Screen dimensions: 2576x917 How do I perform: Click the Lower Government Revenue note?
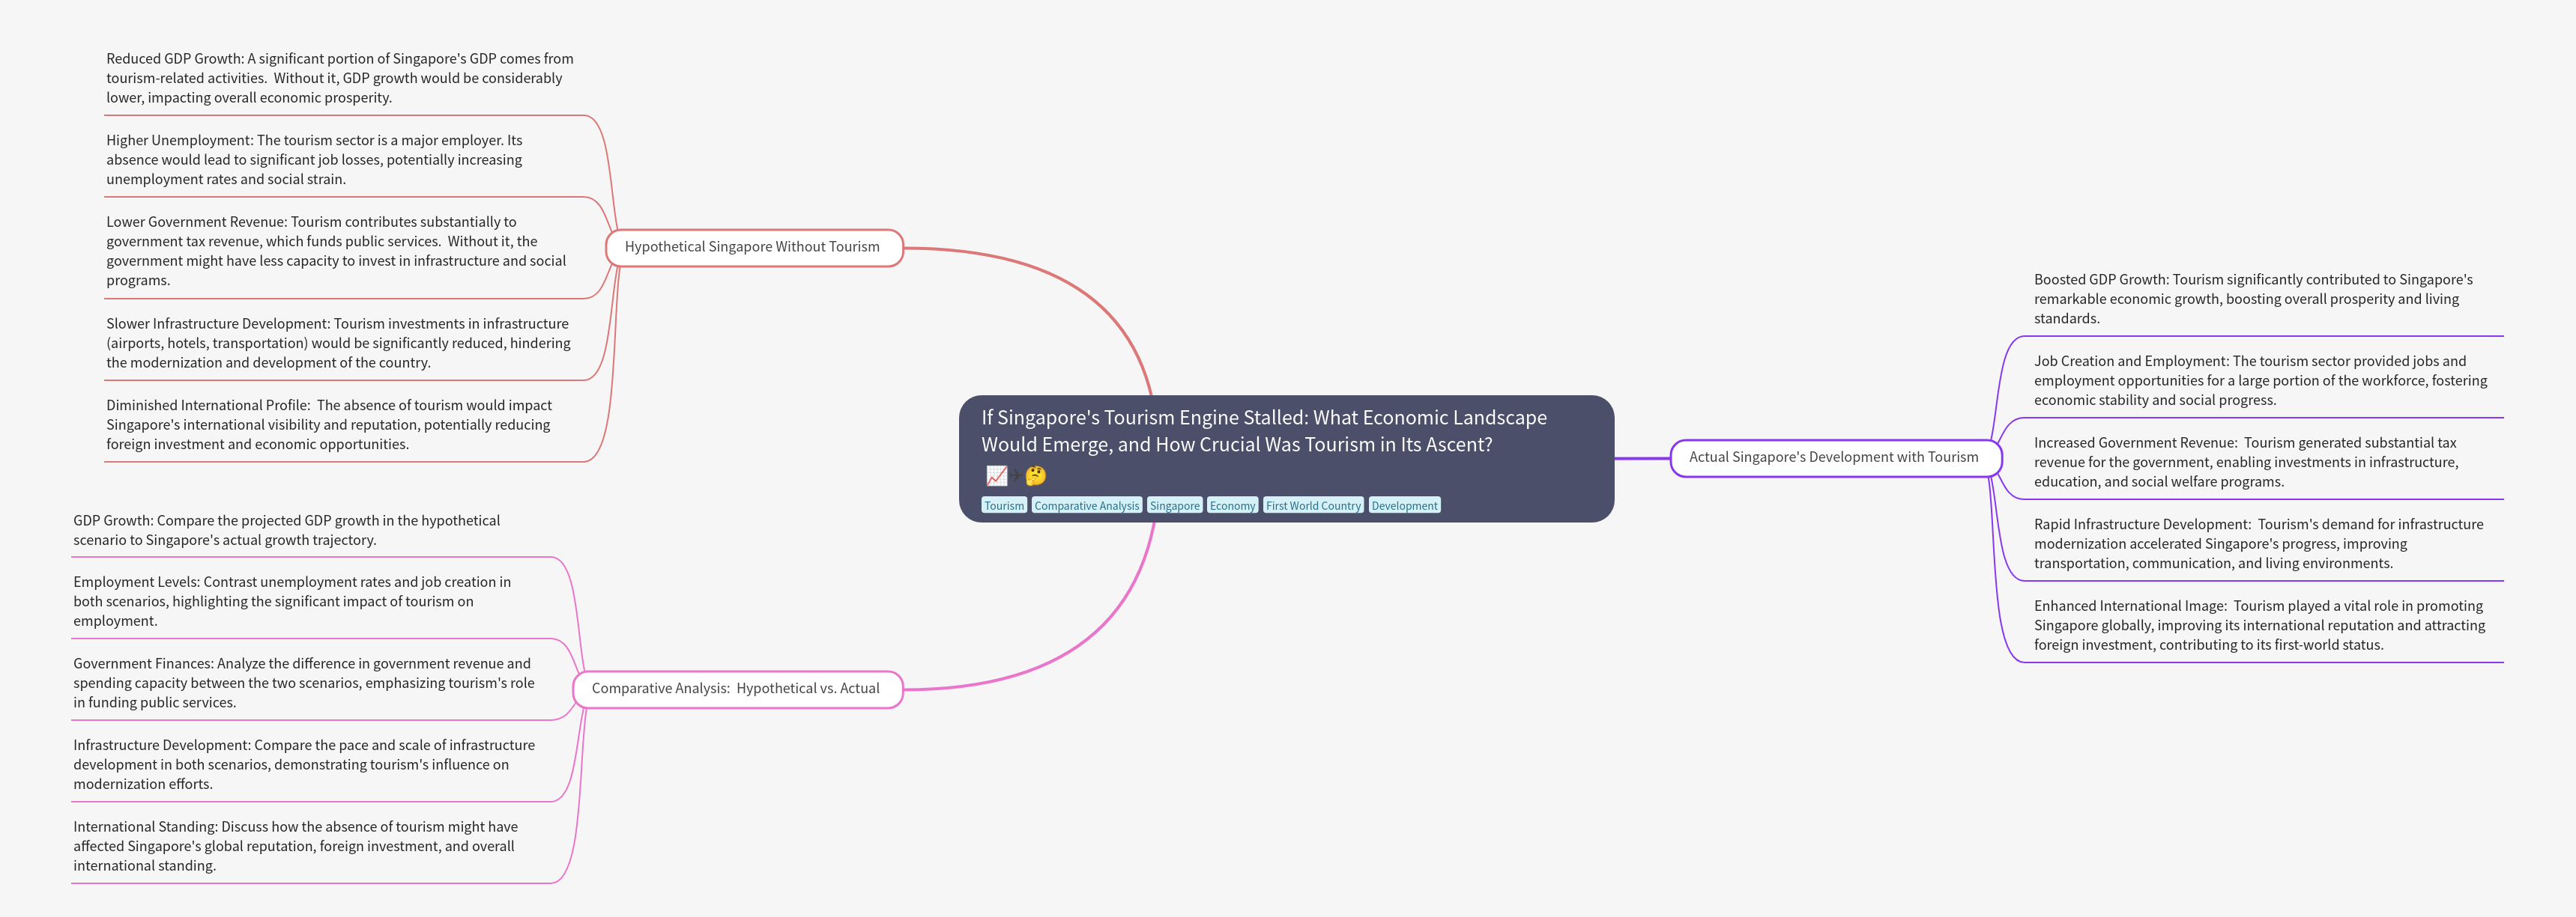tap(335, 251)
